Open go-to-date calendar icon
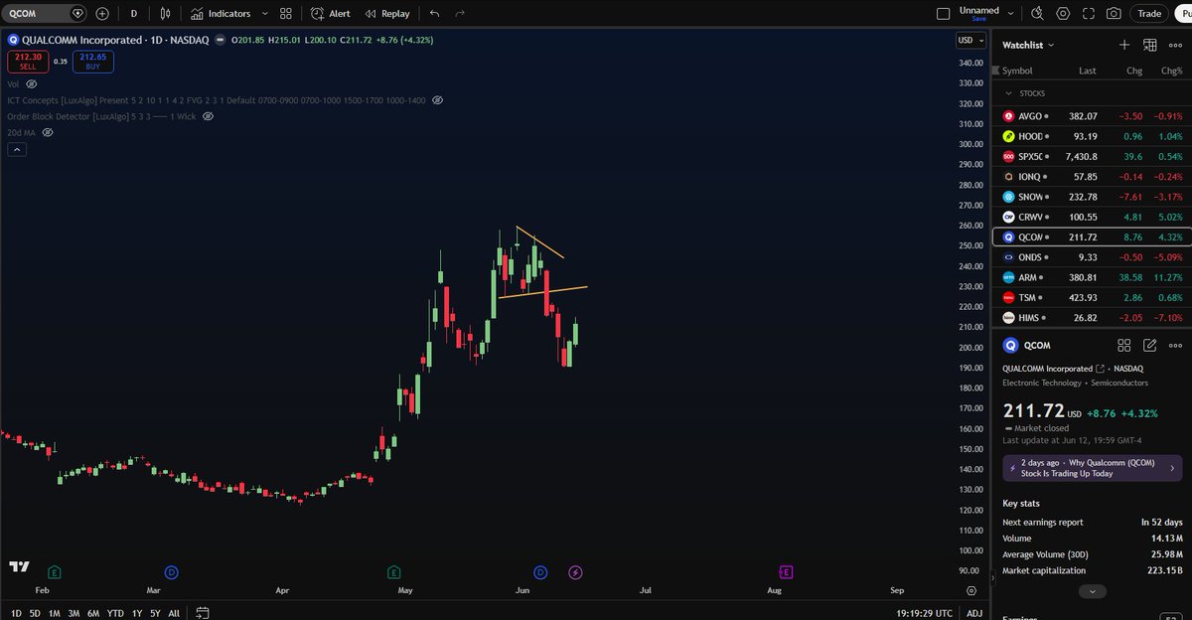 tap(202, 613)
